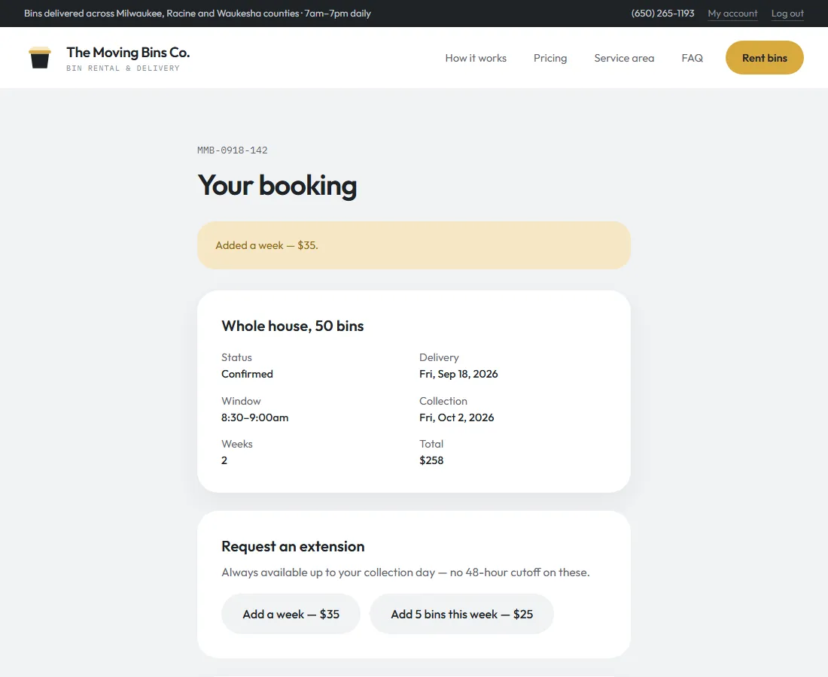The height and width of the screenshot is (677, 828).
Task: Click the Status field label
Action: [x=236, y=357]
